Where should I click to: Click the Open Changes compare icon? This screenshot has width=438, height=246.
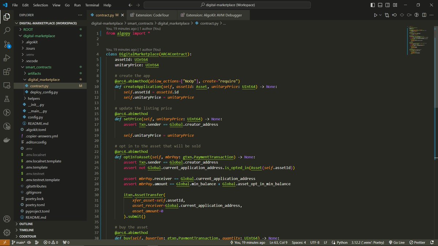point(387,15)
